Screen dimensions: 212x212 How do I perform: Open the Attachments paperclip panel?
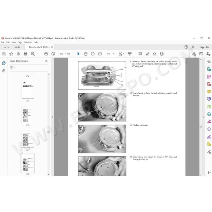tap(4, 71)
